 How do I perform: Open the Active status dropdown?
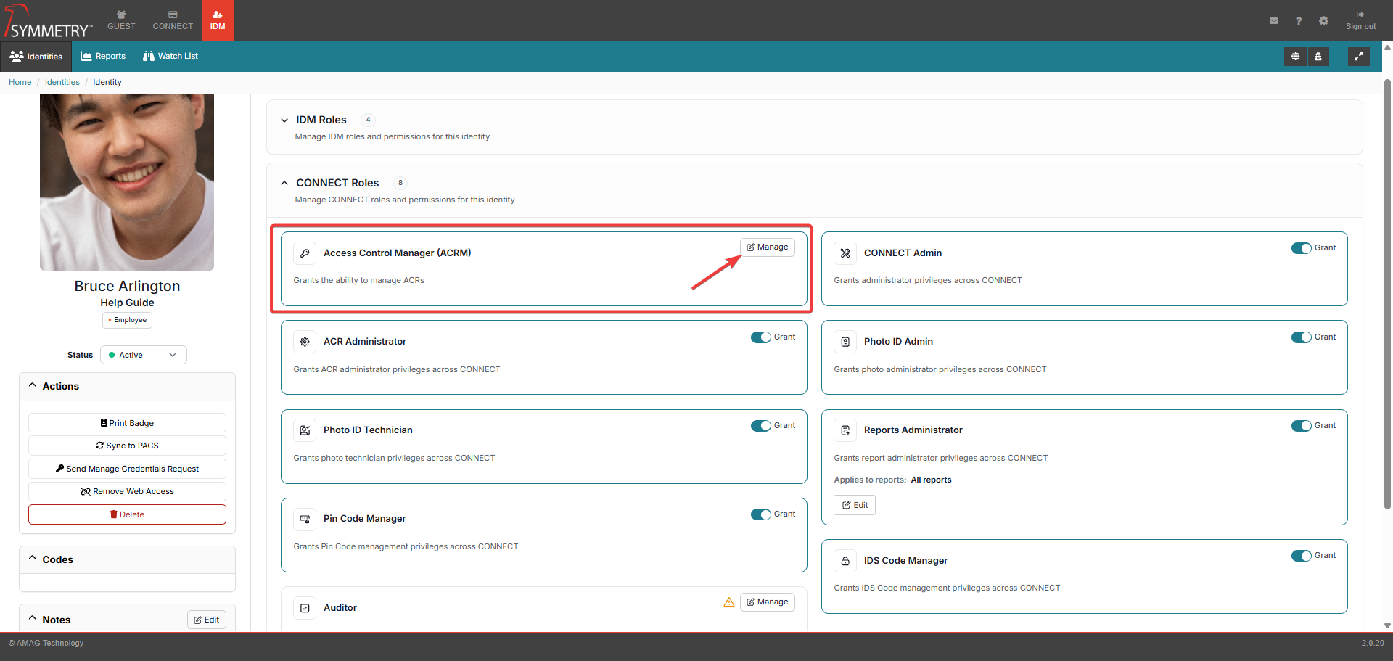(143, 355)
